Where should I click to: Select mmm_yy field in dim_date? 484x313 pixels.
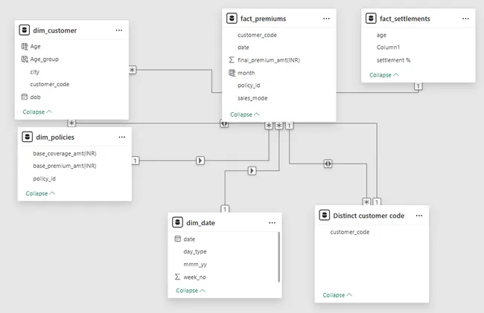tap(195, 265)
